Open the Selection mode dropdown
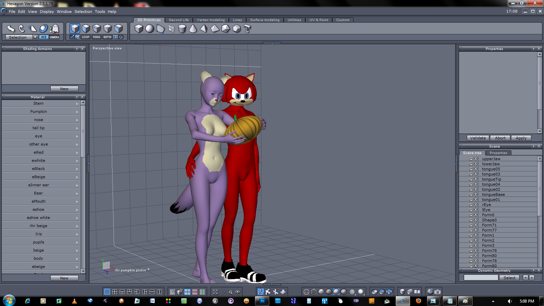This screenshot has width=544, height=306. (x=35, y=37)
